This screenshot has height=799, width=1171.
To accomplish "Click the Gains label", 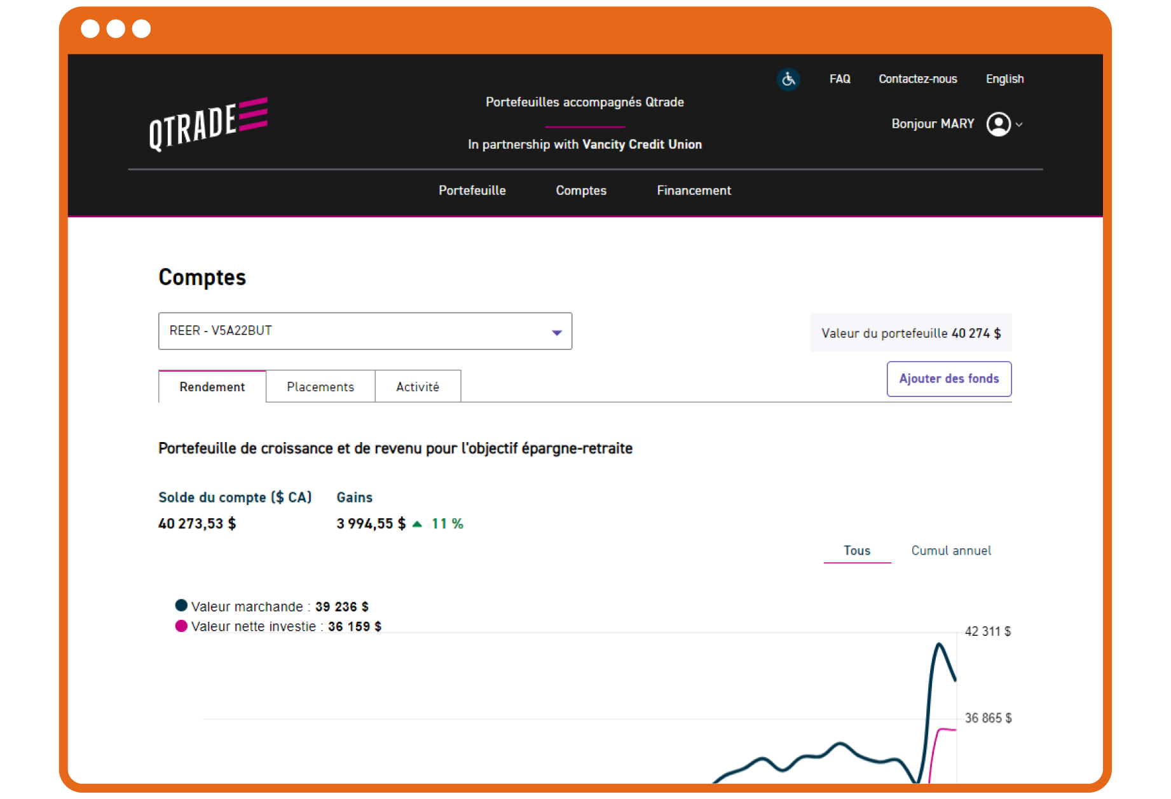I will 355,497.
